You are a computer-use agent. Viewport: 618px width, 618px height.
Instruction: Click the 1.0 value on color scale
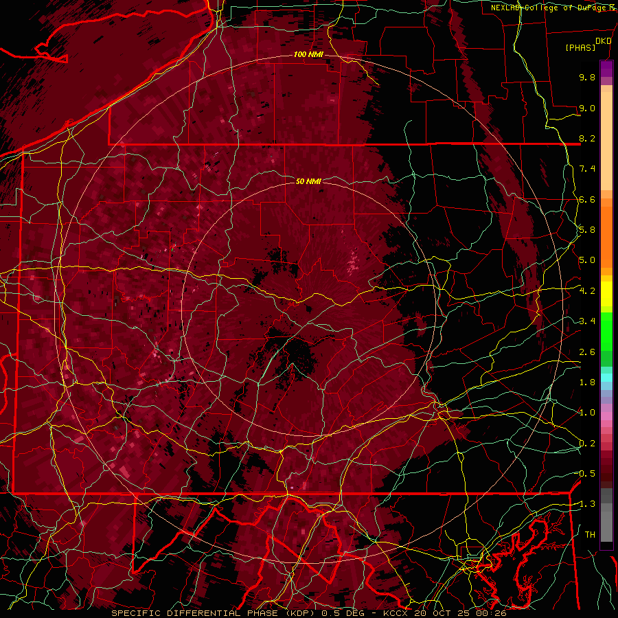click(587, 413)
